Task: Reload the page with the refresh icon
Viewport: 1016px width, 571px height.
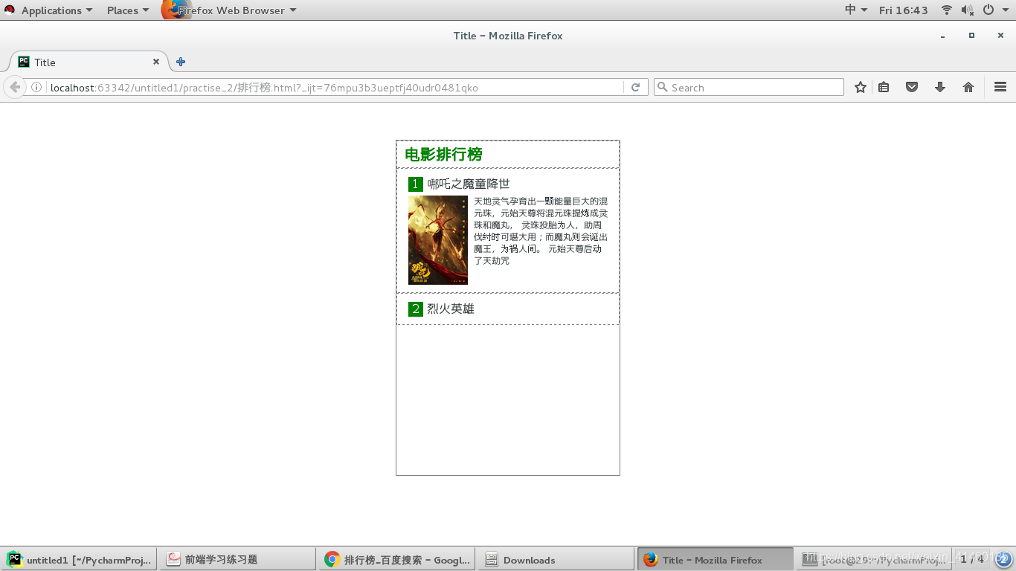Action: [636, 88]
